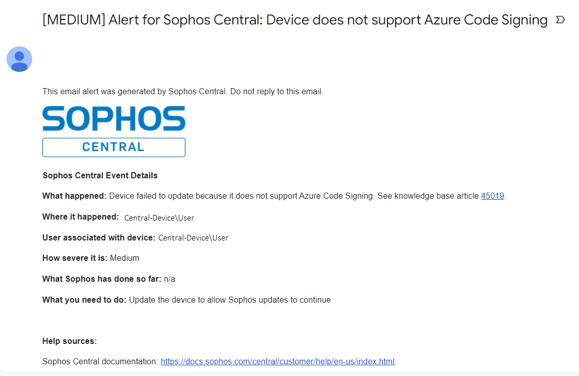Click the "How severe it is:" label
The height and width of the screenshot is (376, 579).
click(75, 258)
